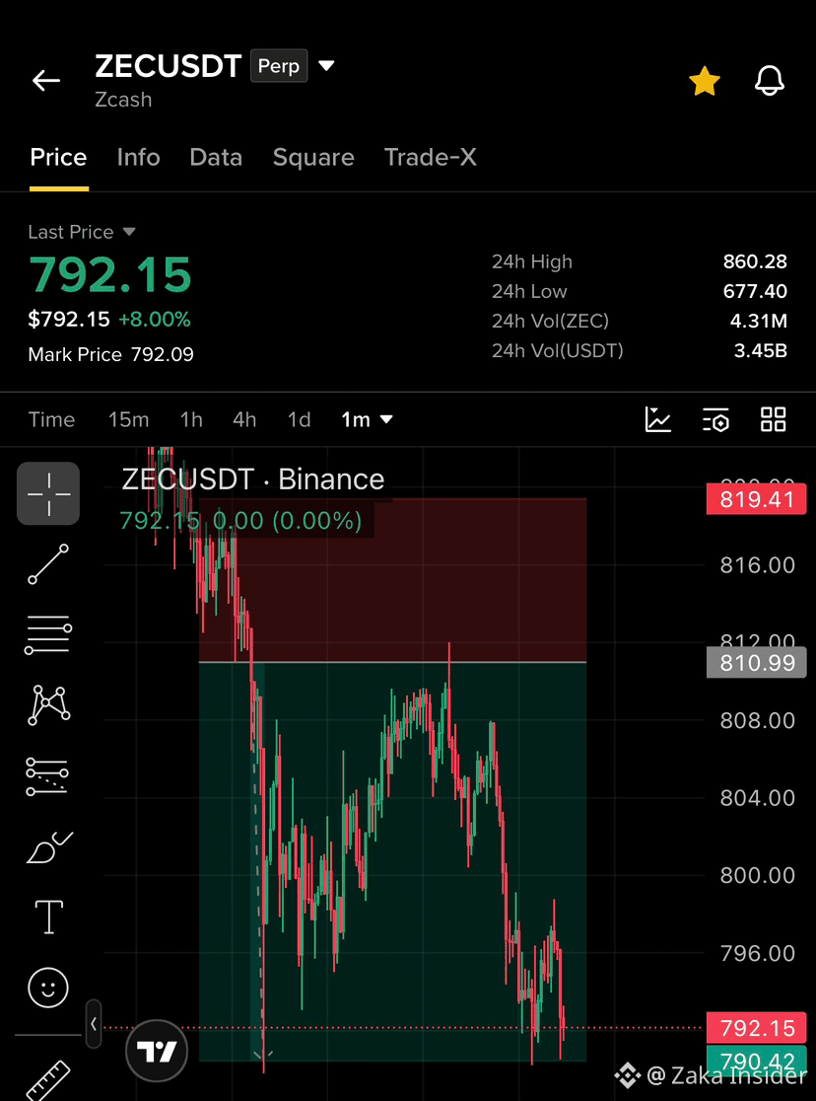Click the ZECUSDT · Binance chart title
816x1101 pixels.
click(253, 479)
